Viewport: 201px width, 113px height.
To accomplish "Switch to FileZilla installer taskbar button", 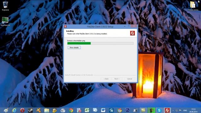I will 167,110.
